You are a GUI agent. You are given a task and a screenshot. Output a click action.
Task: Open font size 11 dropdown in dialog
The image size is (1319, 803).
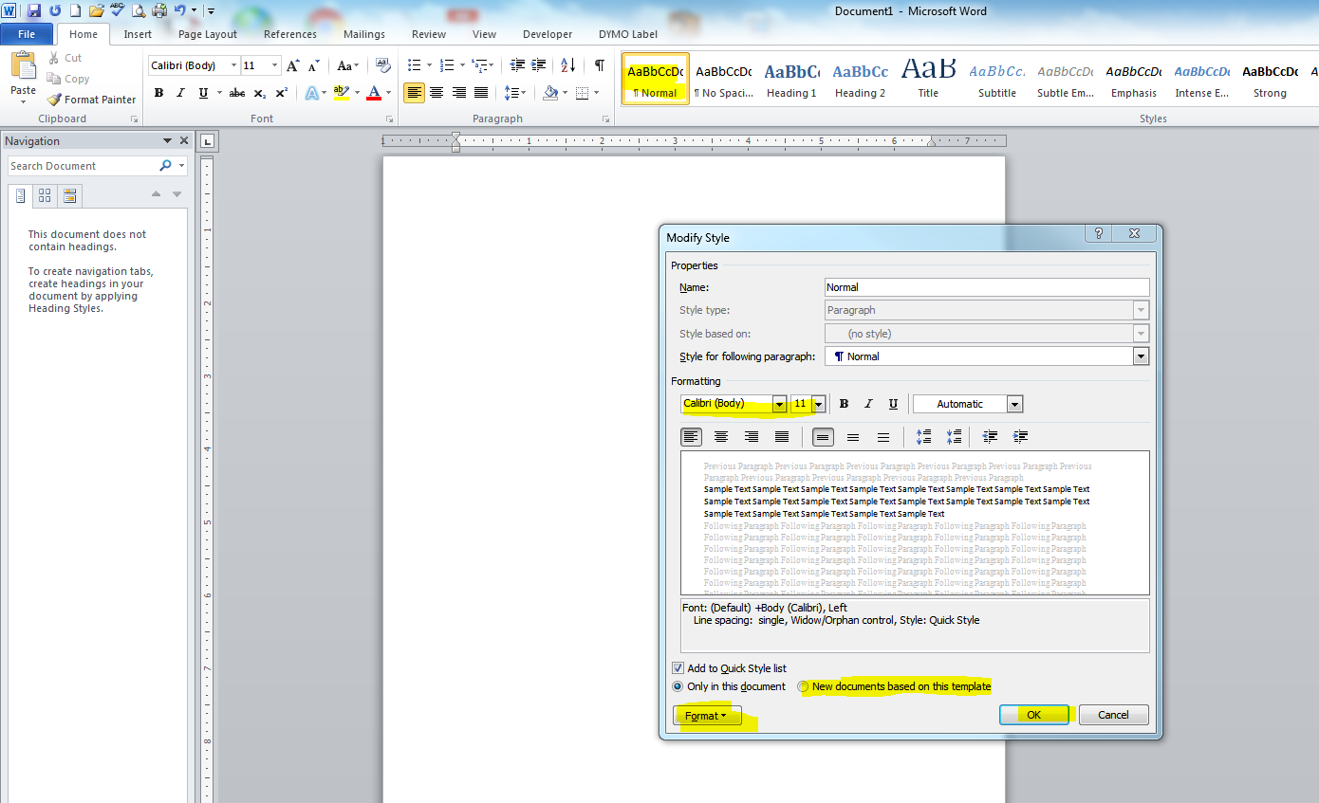[818, 404]
